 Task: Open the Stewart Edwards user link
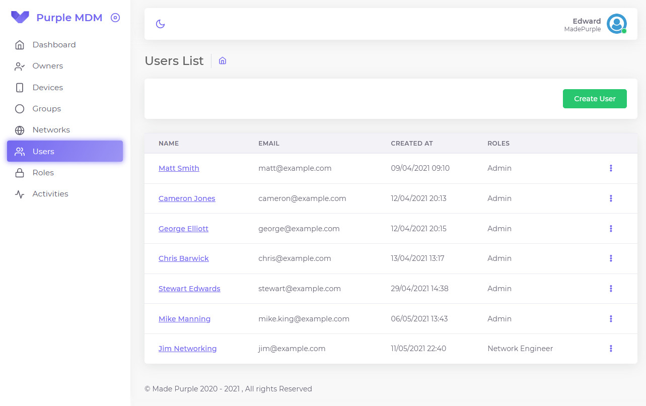pyautogui.click(x=189, y=289)
